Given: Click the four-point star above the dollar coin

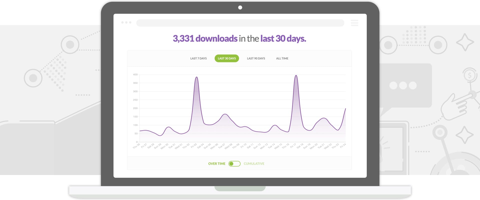Looking at the screenshot, I should [x=465, y=42].
